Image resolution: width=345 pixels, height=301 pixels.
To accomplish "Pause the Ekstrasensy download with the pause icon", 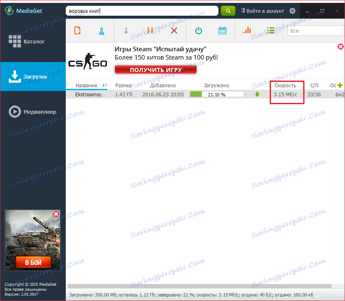I will [x=151, y=30].
